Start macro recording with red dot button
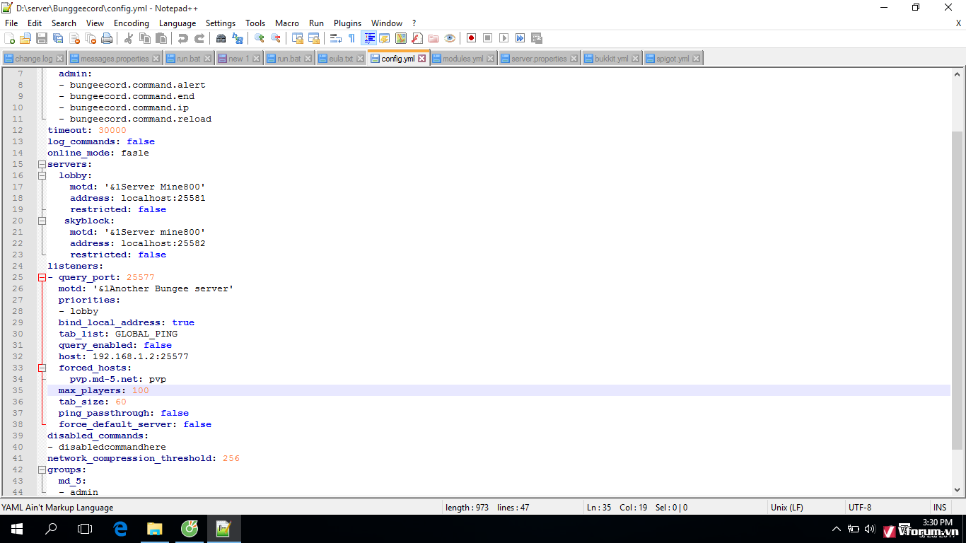Viewport: 966px width, 543px height. click(471, 38)
